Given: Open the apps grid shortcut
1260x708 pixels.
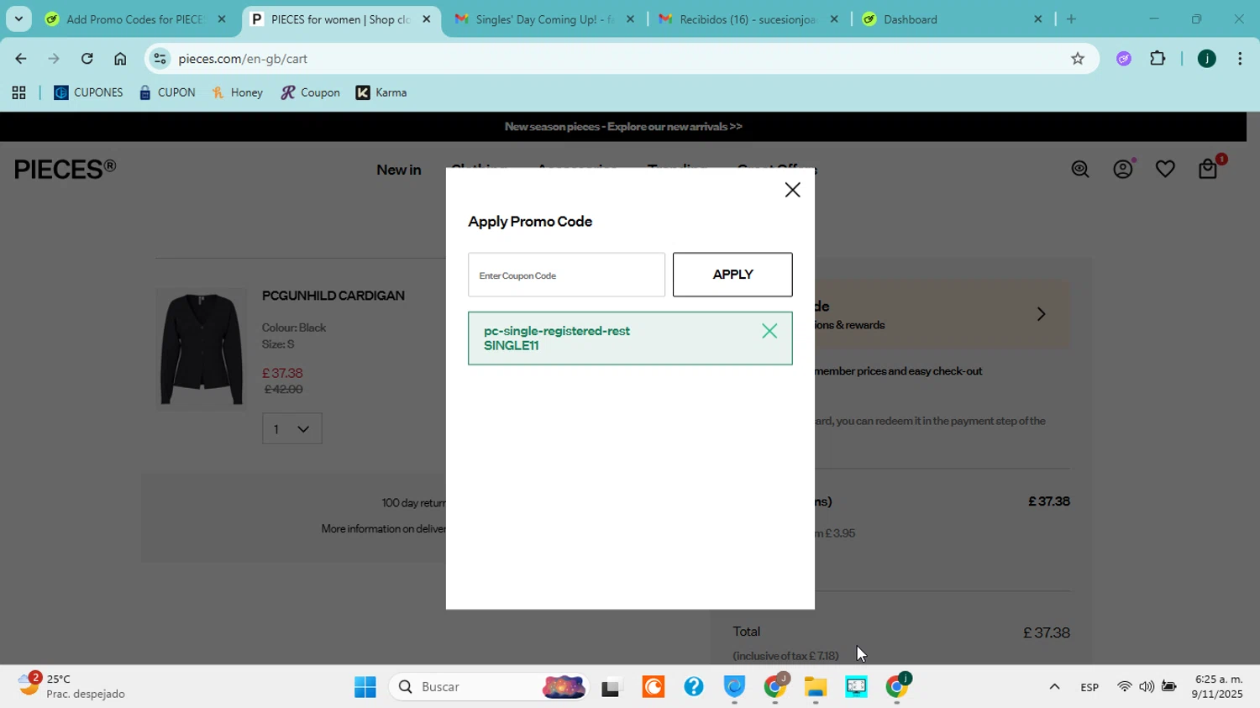Looking at the screenshot, I should pos(18,93).
